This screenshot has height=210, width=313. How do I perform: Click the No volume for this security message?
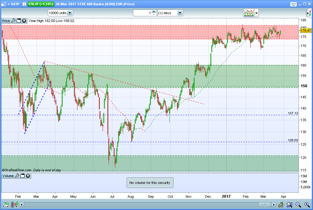click(x=150, y=183)
